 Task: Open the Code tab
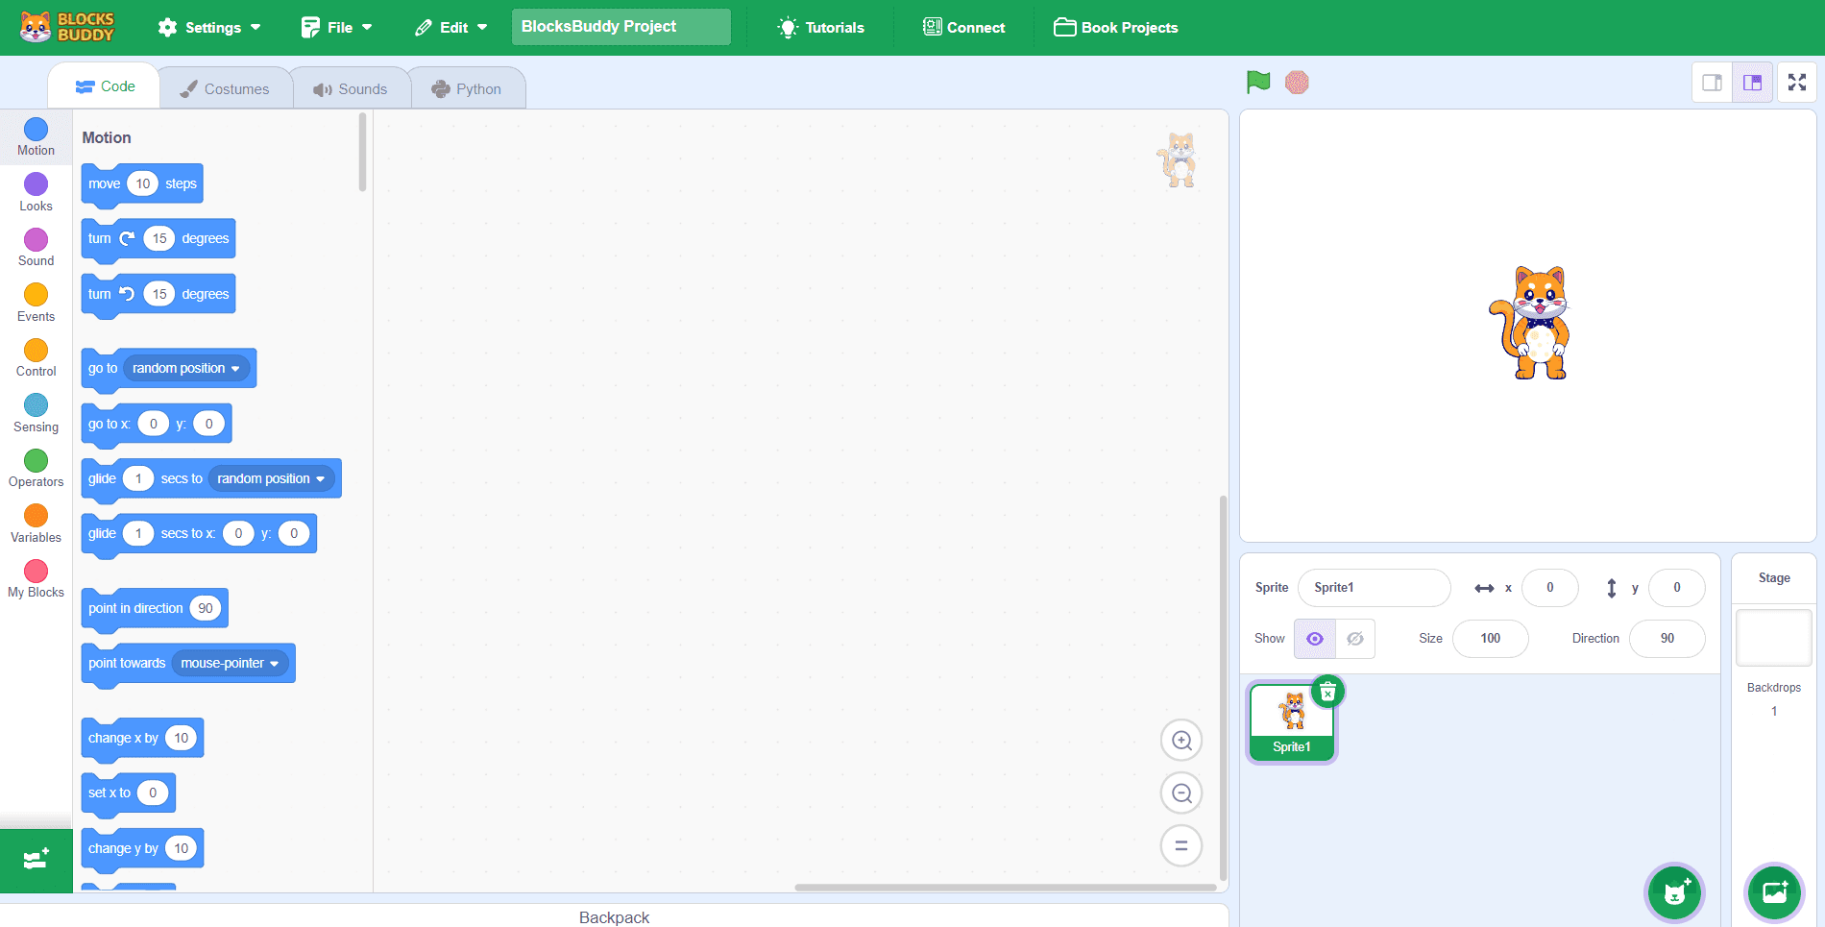pyautogui.click(x=105, y=86)
